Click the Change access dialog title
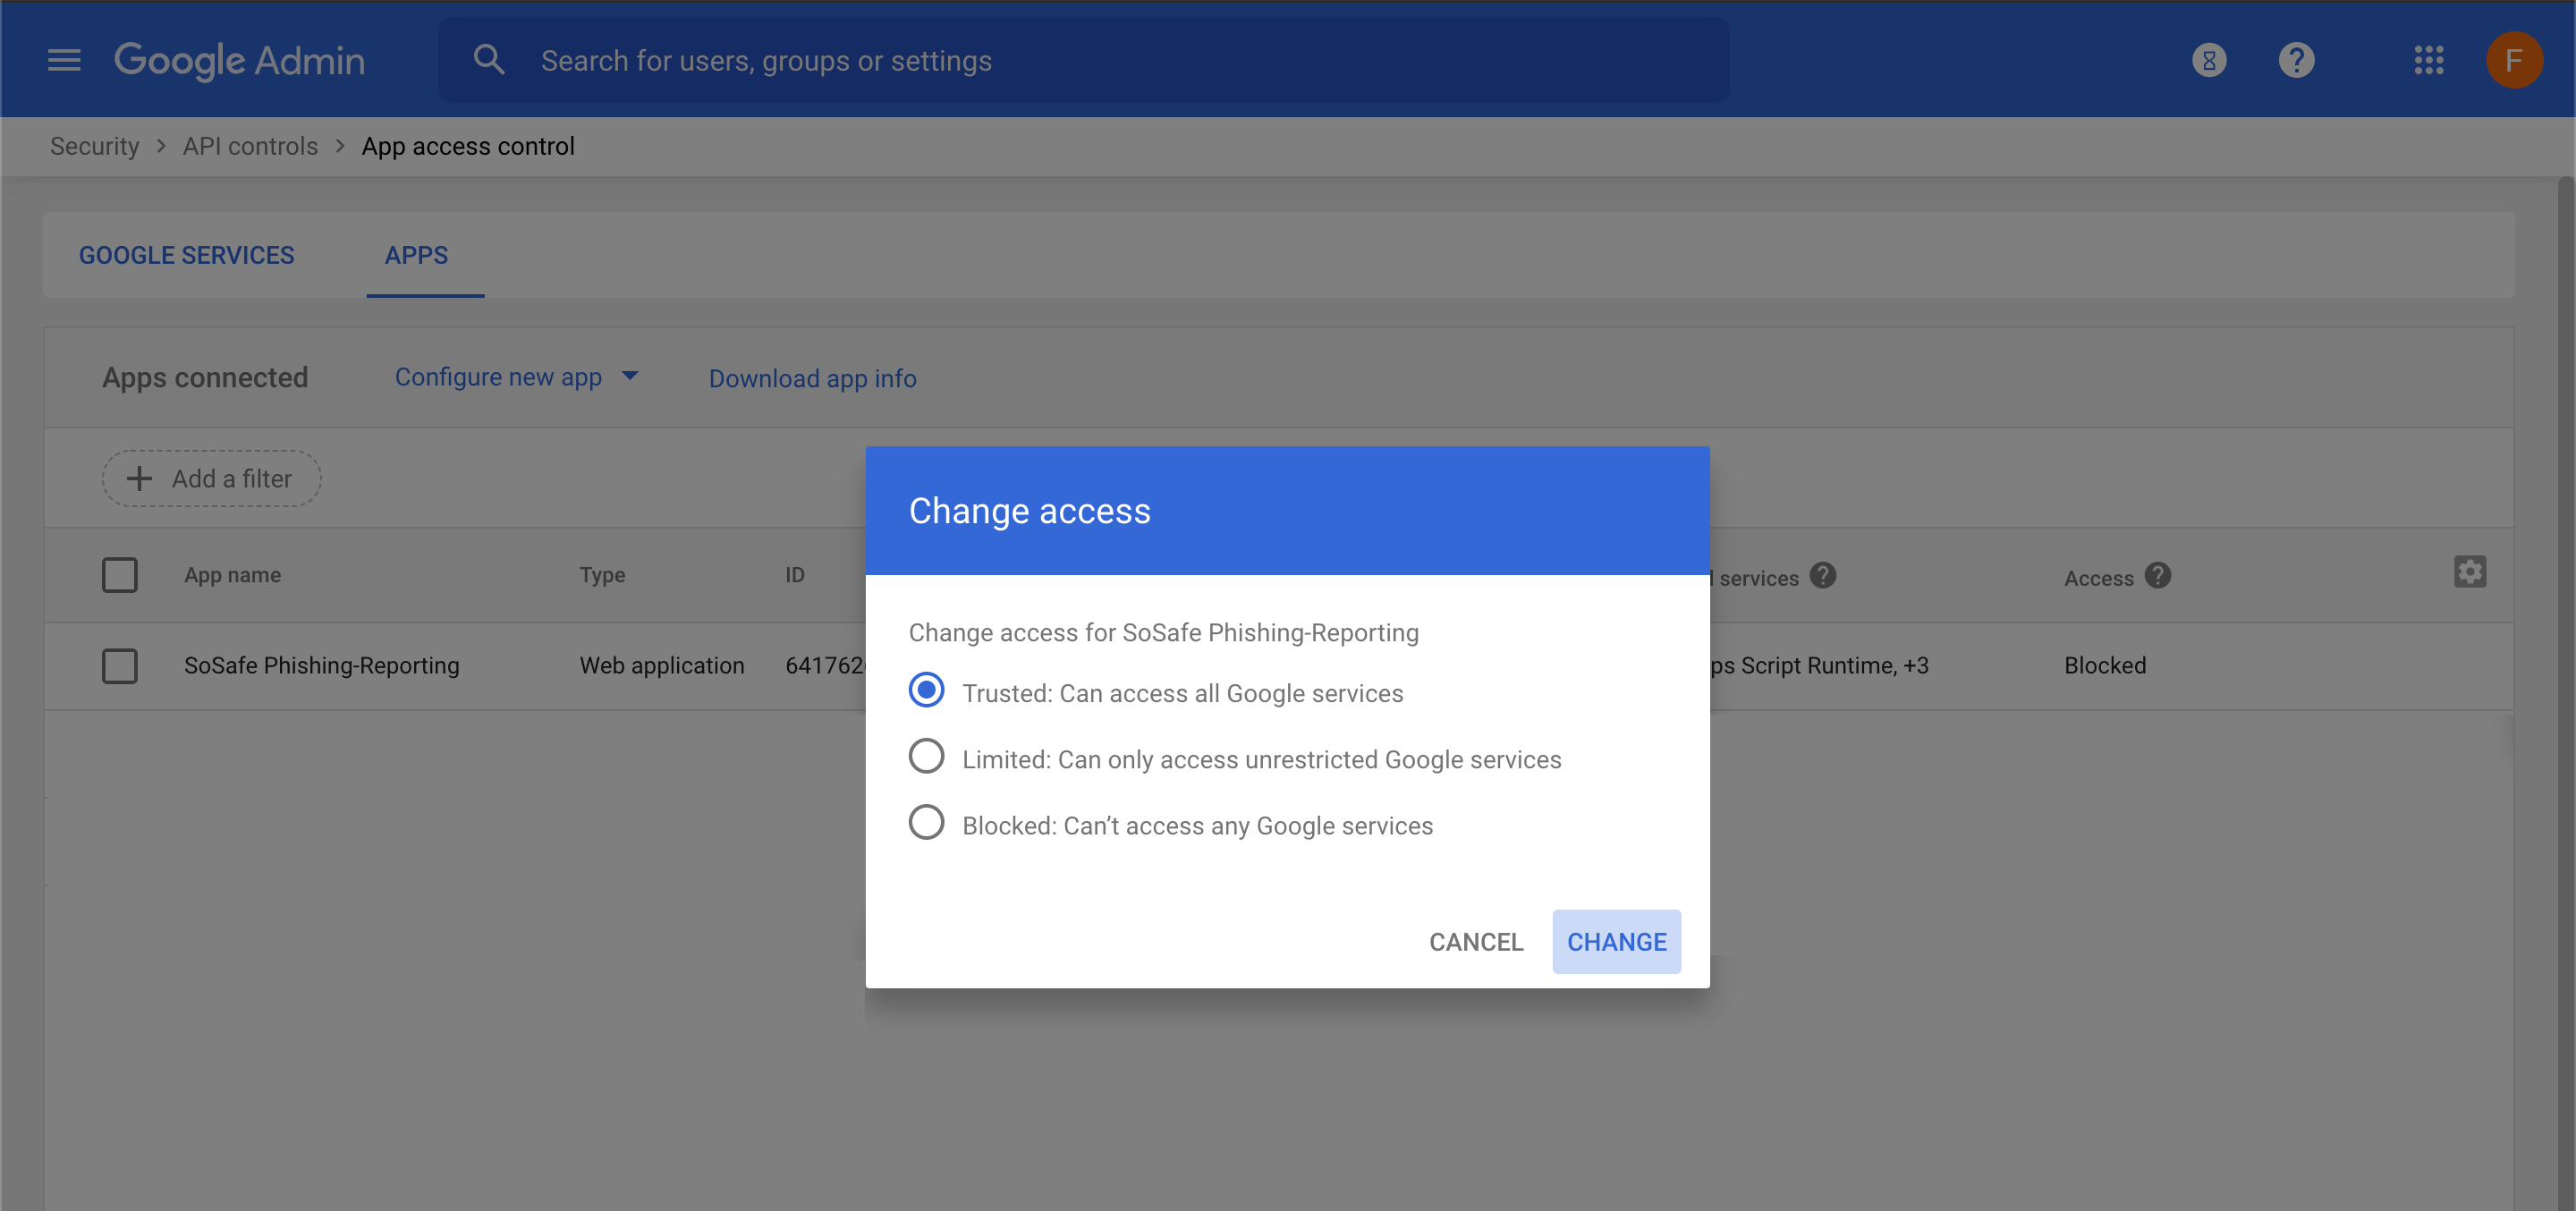 point(1029,511)
